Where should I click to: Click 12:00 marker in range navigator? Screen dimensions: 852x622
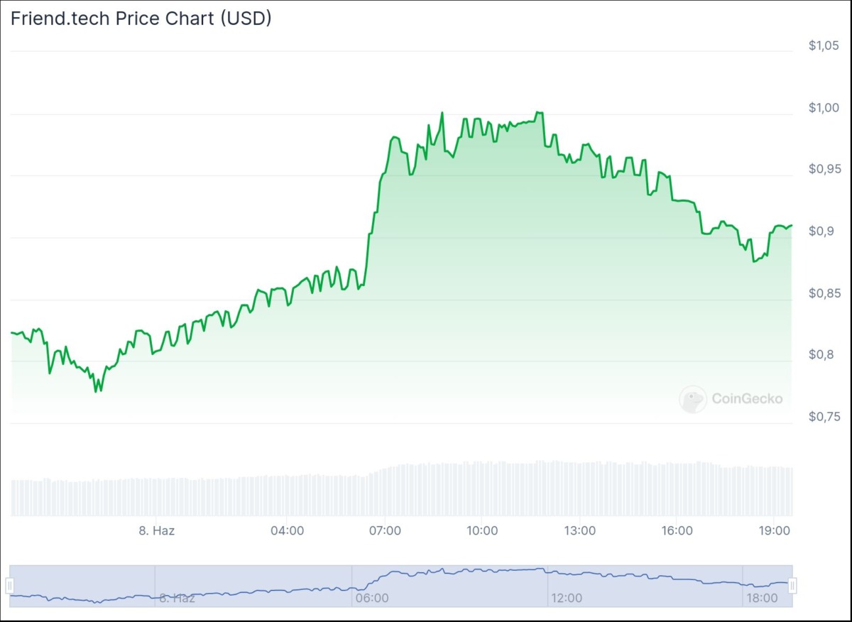click(x=566, y=598)
